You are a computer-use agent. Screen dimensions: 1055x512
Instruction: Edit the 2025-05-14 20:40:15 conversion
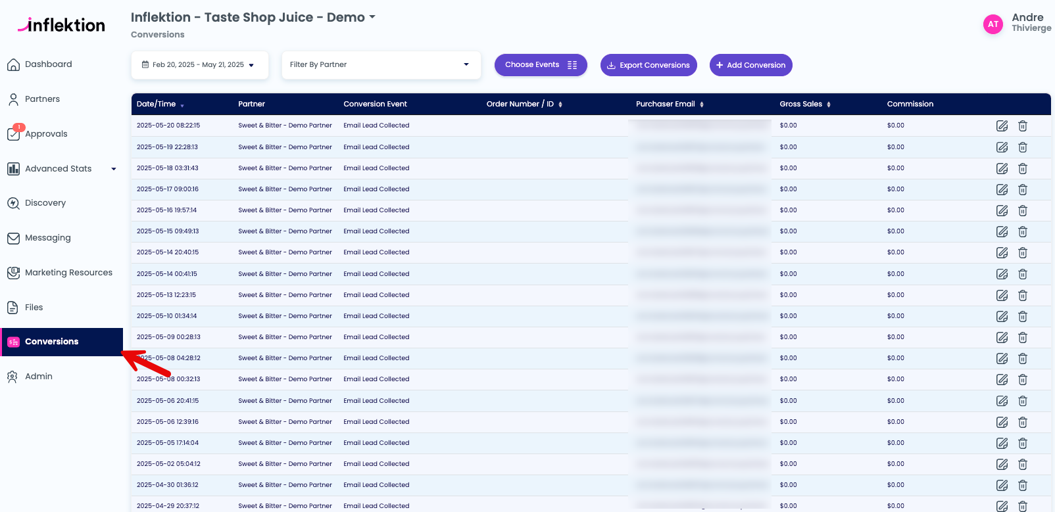[x=1002, y=253]
